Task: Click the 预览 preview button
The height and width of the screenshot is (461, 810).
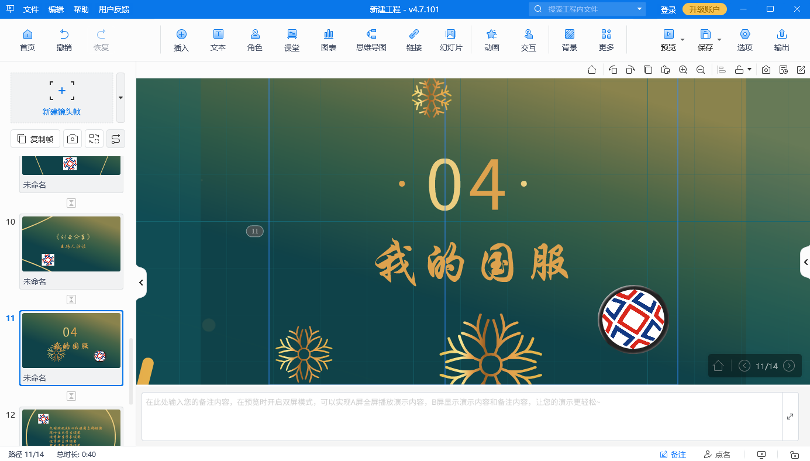Action: pyautogui.click(x=668, y=40)
